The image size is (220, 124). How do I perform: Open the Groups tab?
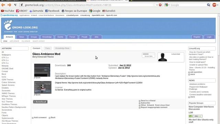[x=34, y=37]
